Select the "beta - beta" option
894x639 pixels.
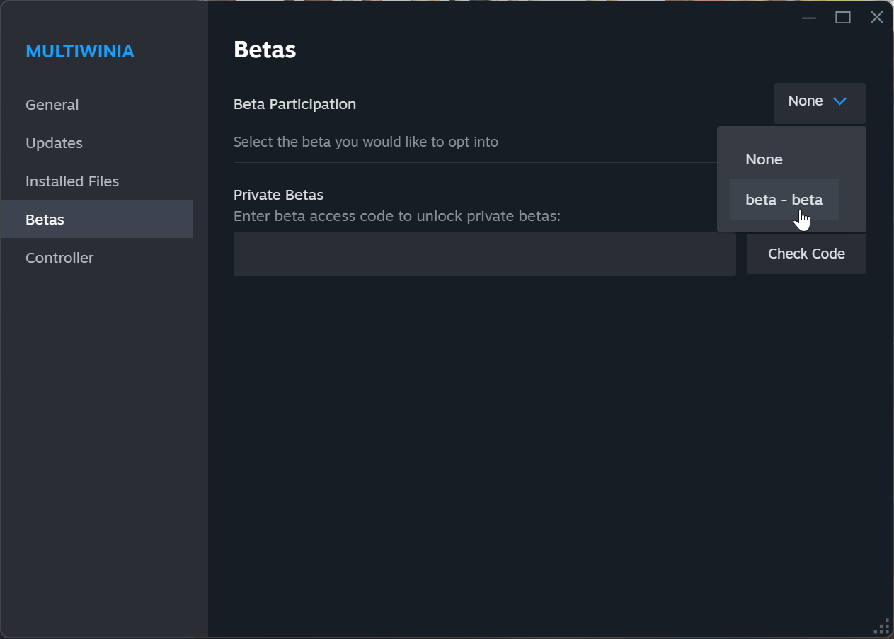click(784, 200)
